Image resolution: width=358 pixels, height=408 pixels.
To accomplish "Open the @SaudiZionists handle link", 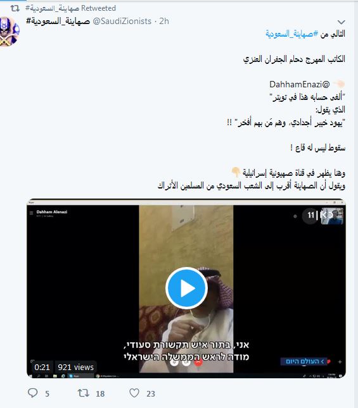I will coord(122,21).
